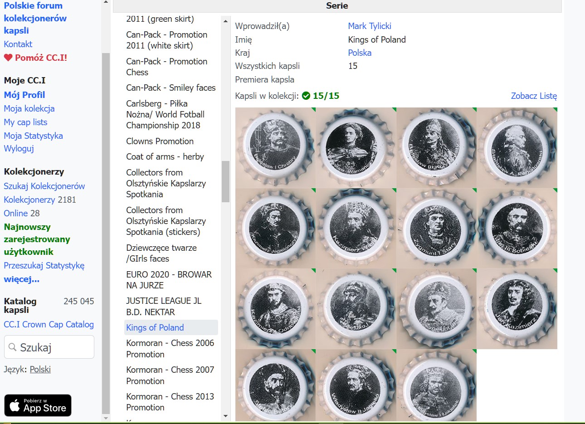Screen dimensions: 585x424
Task: Select Kings of Poland series
Action: (x=155, y=327)
